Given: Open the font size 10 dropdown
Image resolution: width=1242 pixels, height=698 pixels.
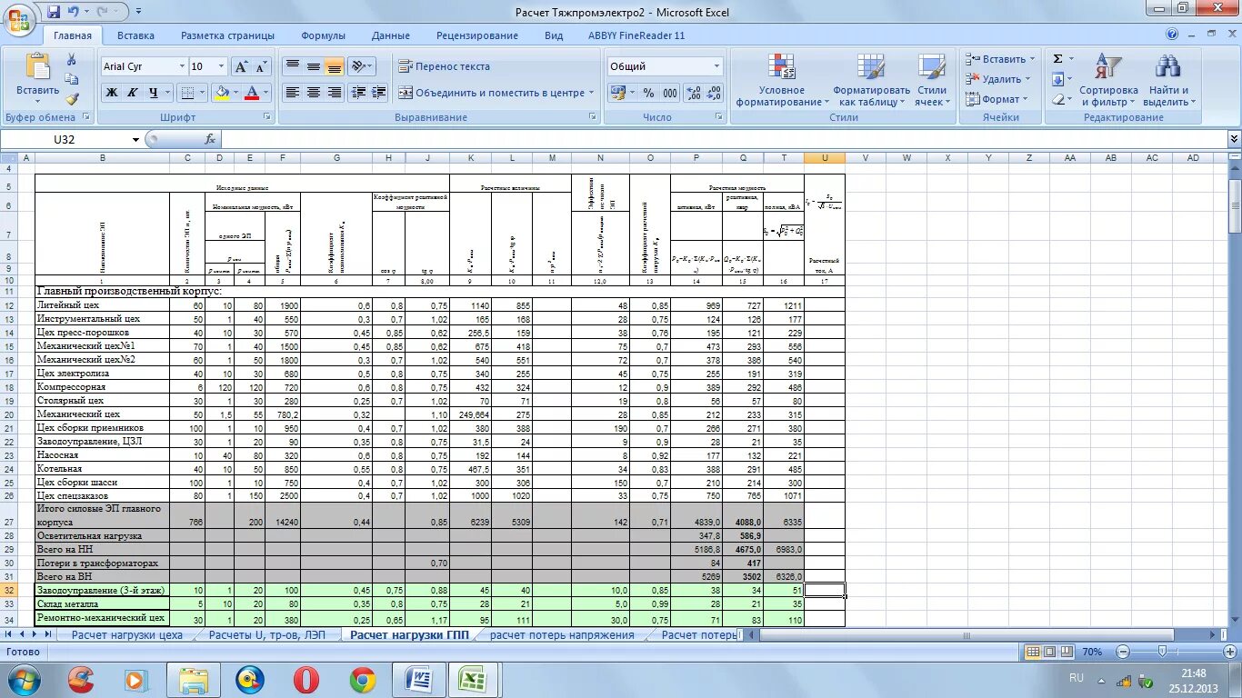Looking at the screenshot, I should tap(221, 66).
